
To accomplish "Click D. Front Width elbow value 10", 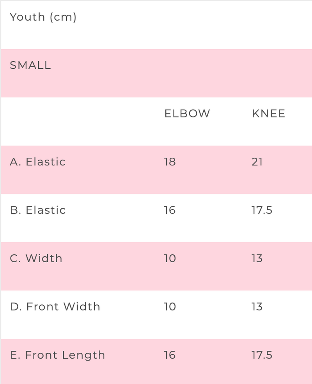I will click(170, 307).
